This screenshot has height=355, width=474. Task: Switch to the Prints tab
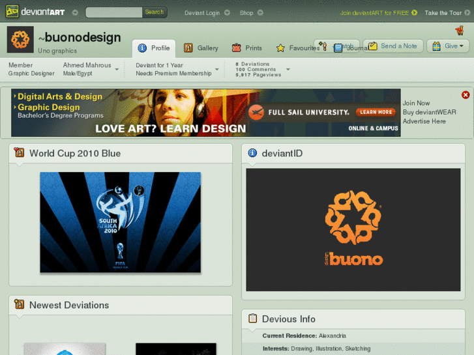[246, 48]
